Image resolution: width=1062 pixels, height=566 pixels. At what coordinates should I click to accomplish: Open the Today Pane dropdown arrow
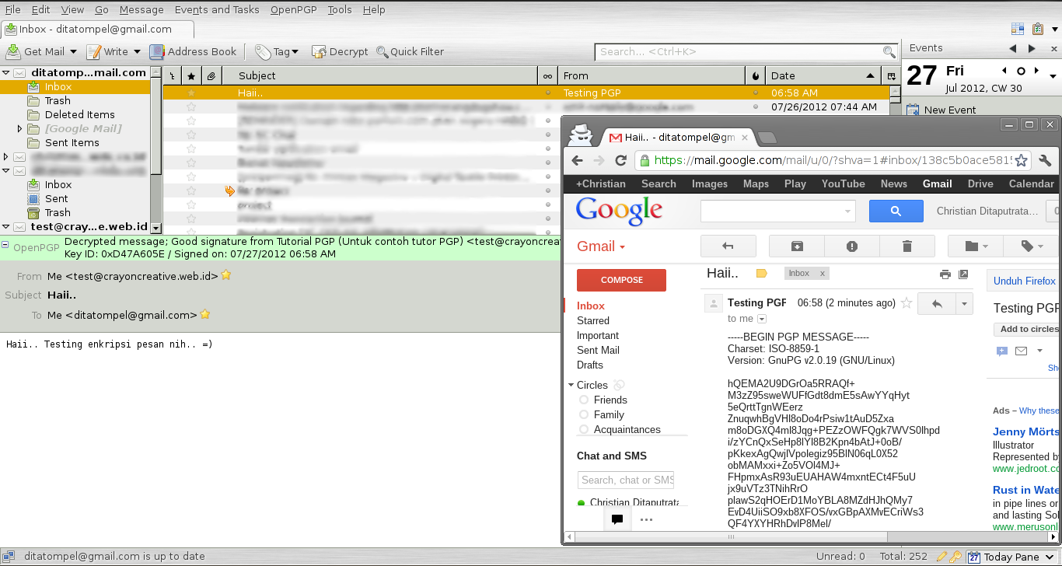click(x=1049, y=557)
